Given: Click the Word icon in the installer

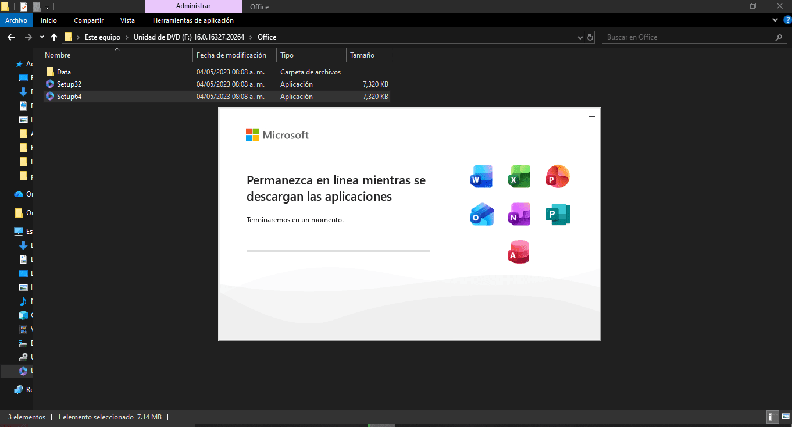Looking at the screenshot, I should click(481, 176).
